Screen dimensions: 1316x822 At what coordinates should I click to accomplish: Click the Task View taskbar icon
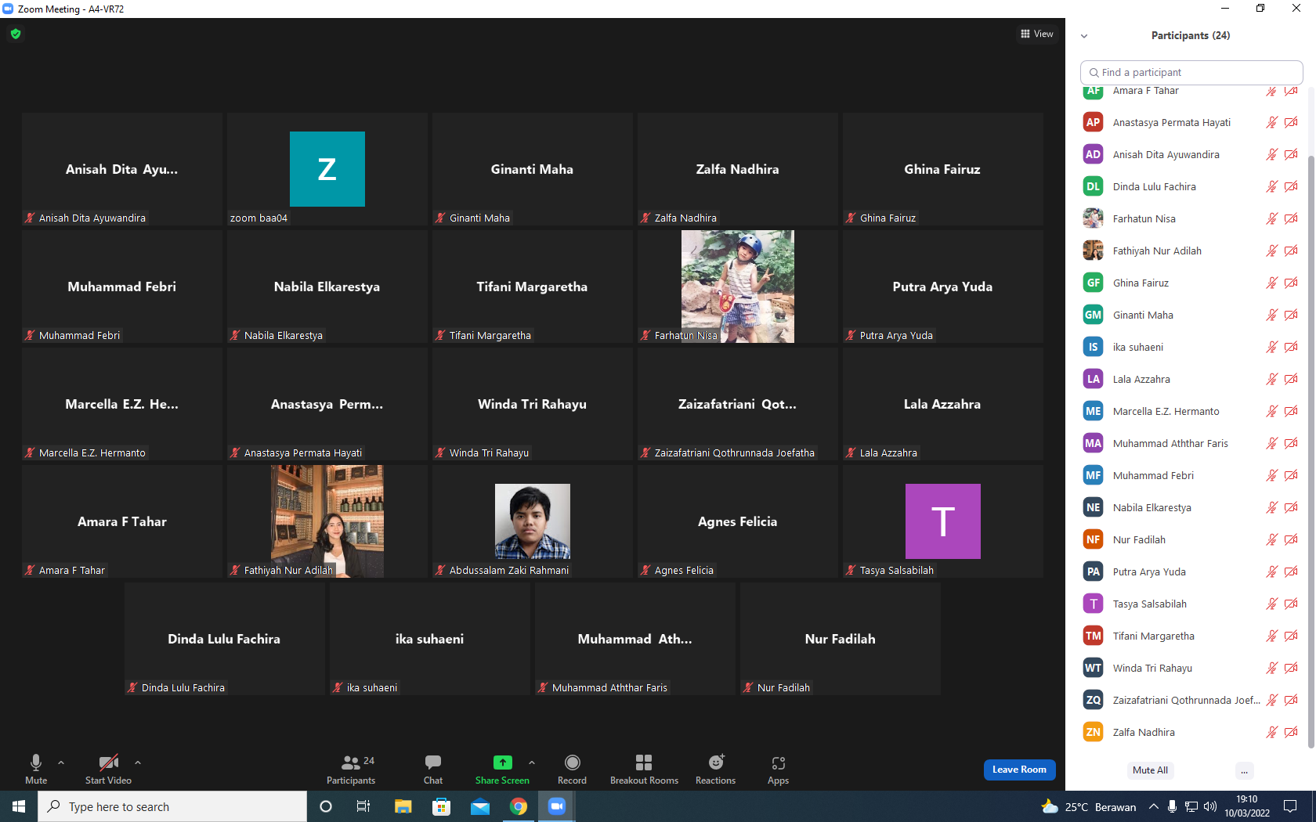(x=363, y=806)
